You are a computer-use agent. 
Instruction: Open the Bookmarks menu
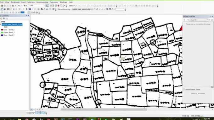15,2
